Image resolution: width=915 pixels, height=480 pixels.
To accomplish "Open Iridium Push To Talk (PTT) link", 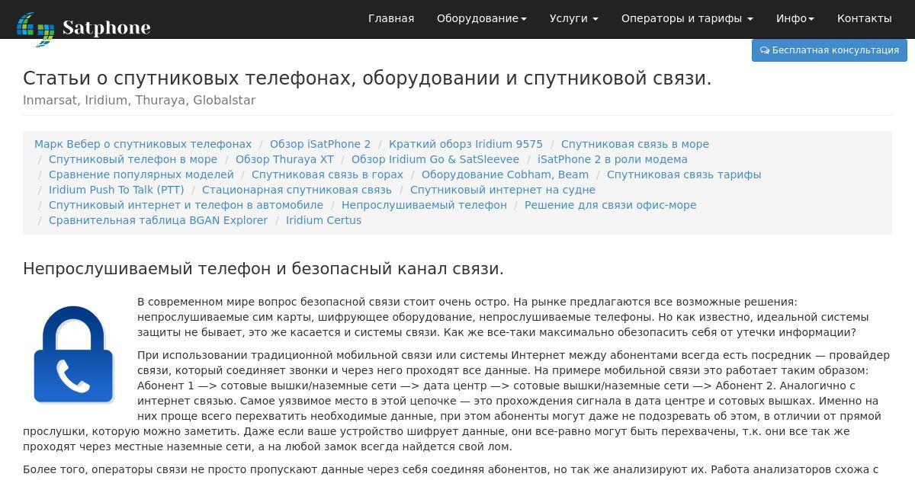I will point(117,190).
